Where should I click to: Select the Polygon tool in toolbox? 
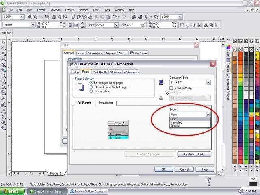pos(3,87)
